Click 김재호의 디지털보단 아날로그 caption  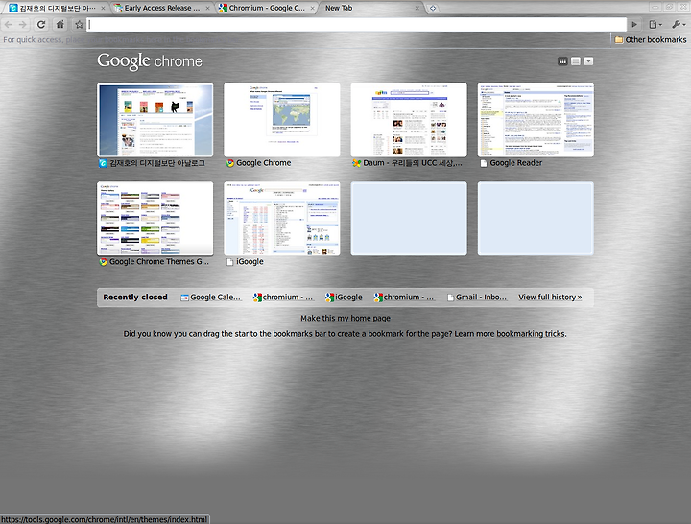[x=157, y=163]
